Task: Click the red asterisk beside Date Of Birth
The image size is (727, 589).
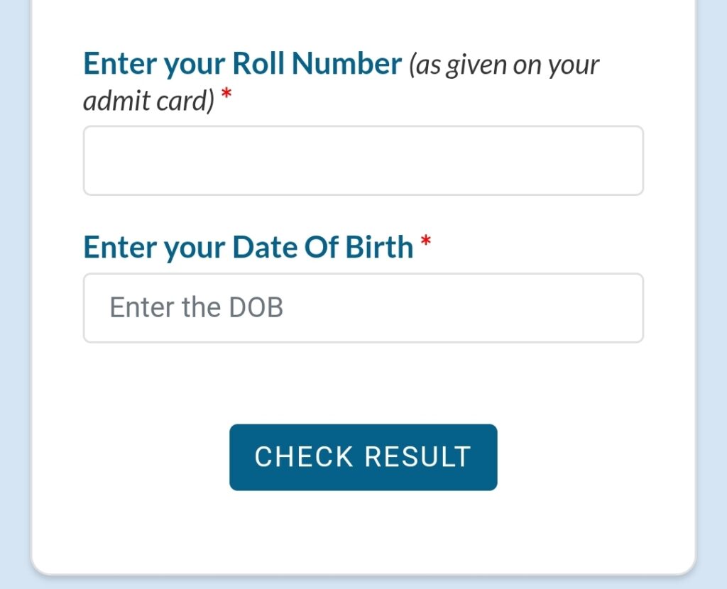Action: tap(426, 241)
